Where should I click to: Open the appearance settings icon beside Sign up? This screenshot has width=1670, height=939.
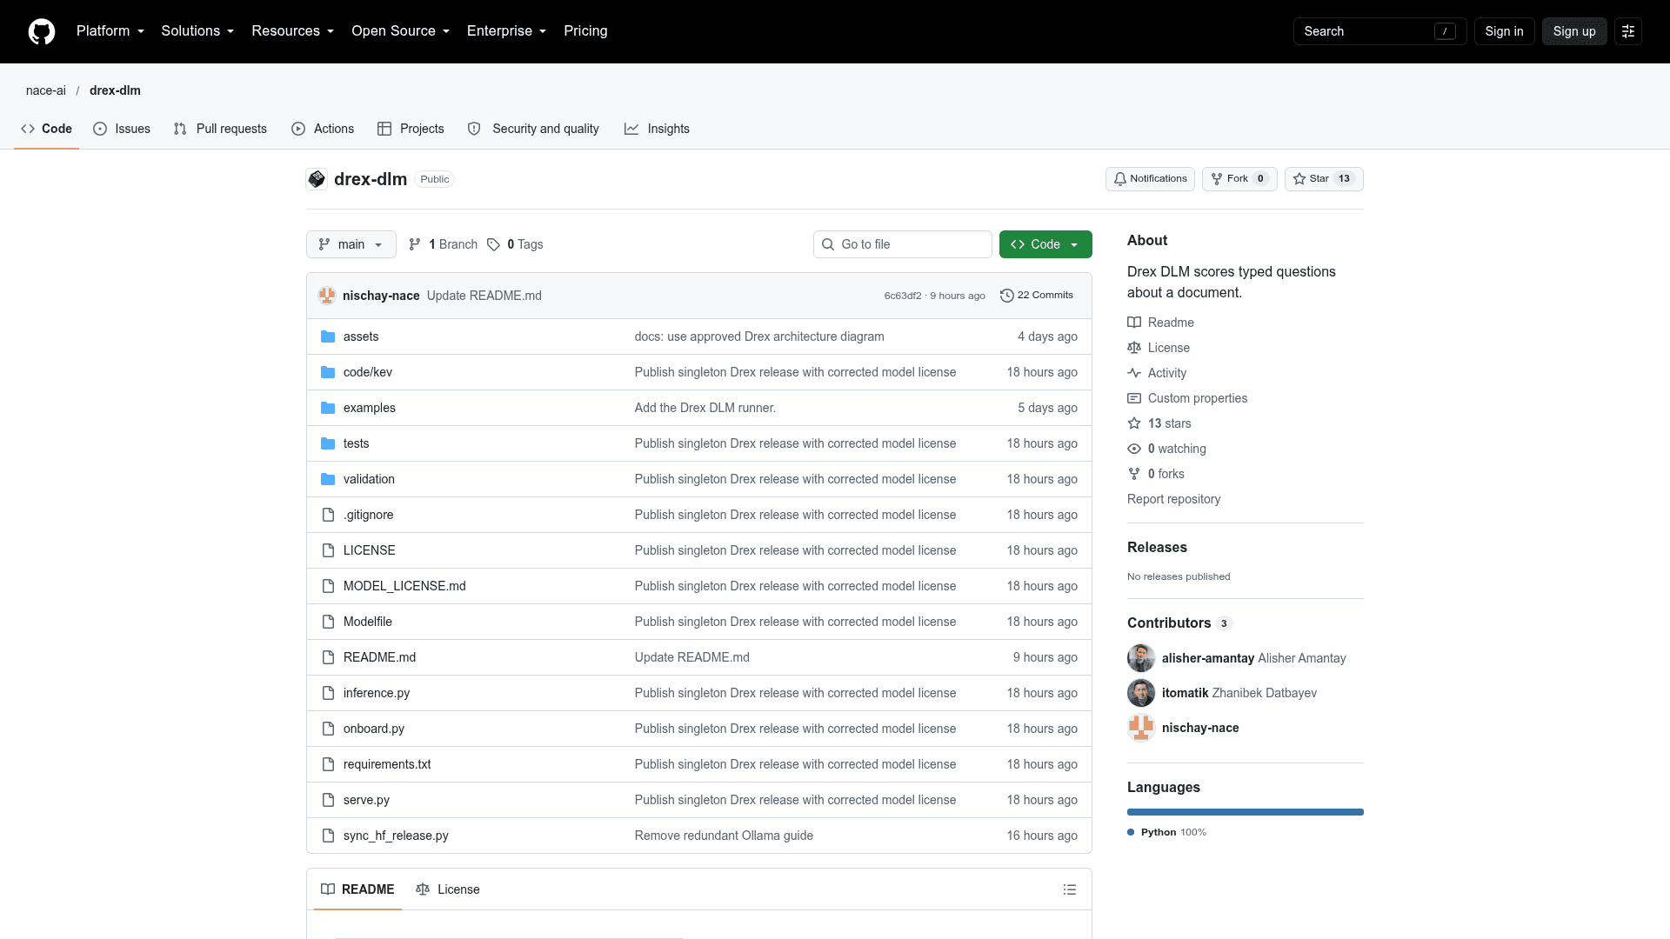click(1628, 31)
